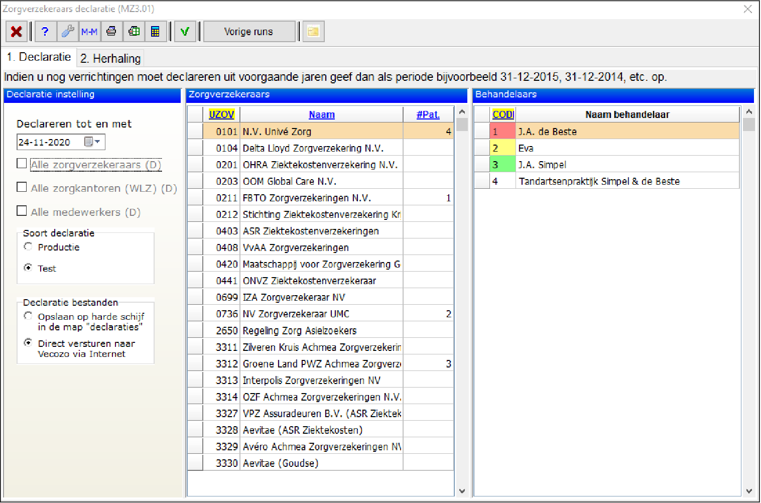The width and height of the screenshot is (761, 503).
Task: Select VvAA Zorgverzekeringen row
Action: click(x=322, y=247)
